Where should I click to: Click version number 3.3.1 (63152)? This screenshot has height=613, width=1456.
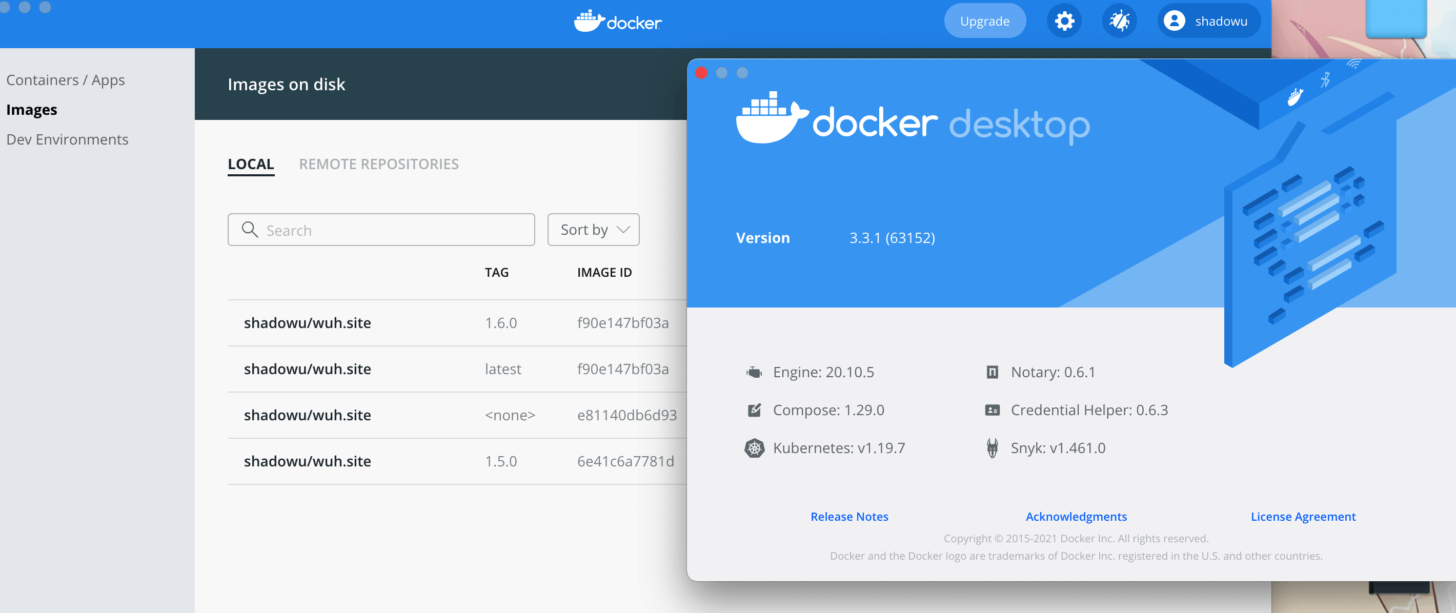892,238
